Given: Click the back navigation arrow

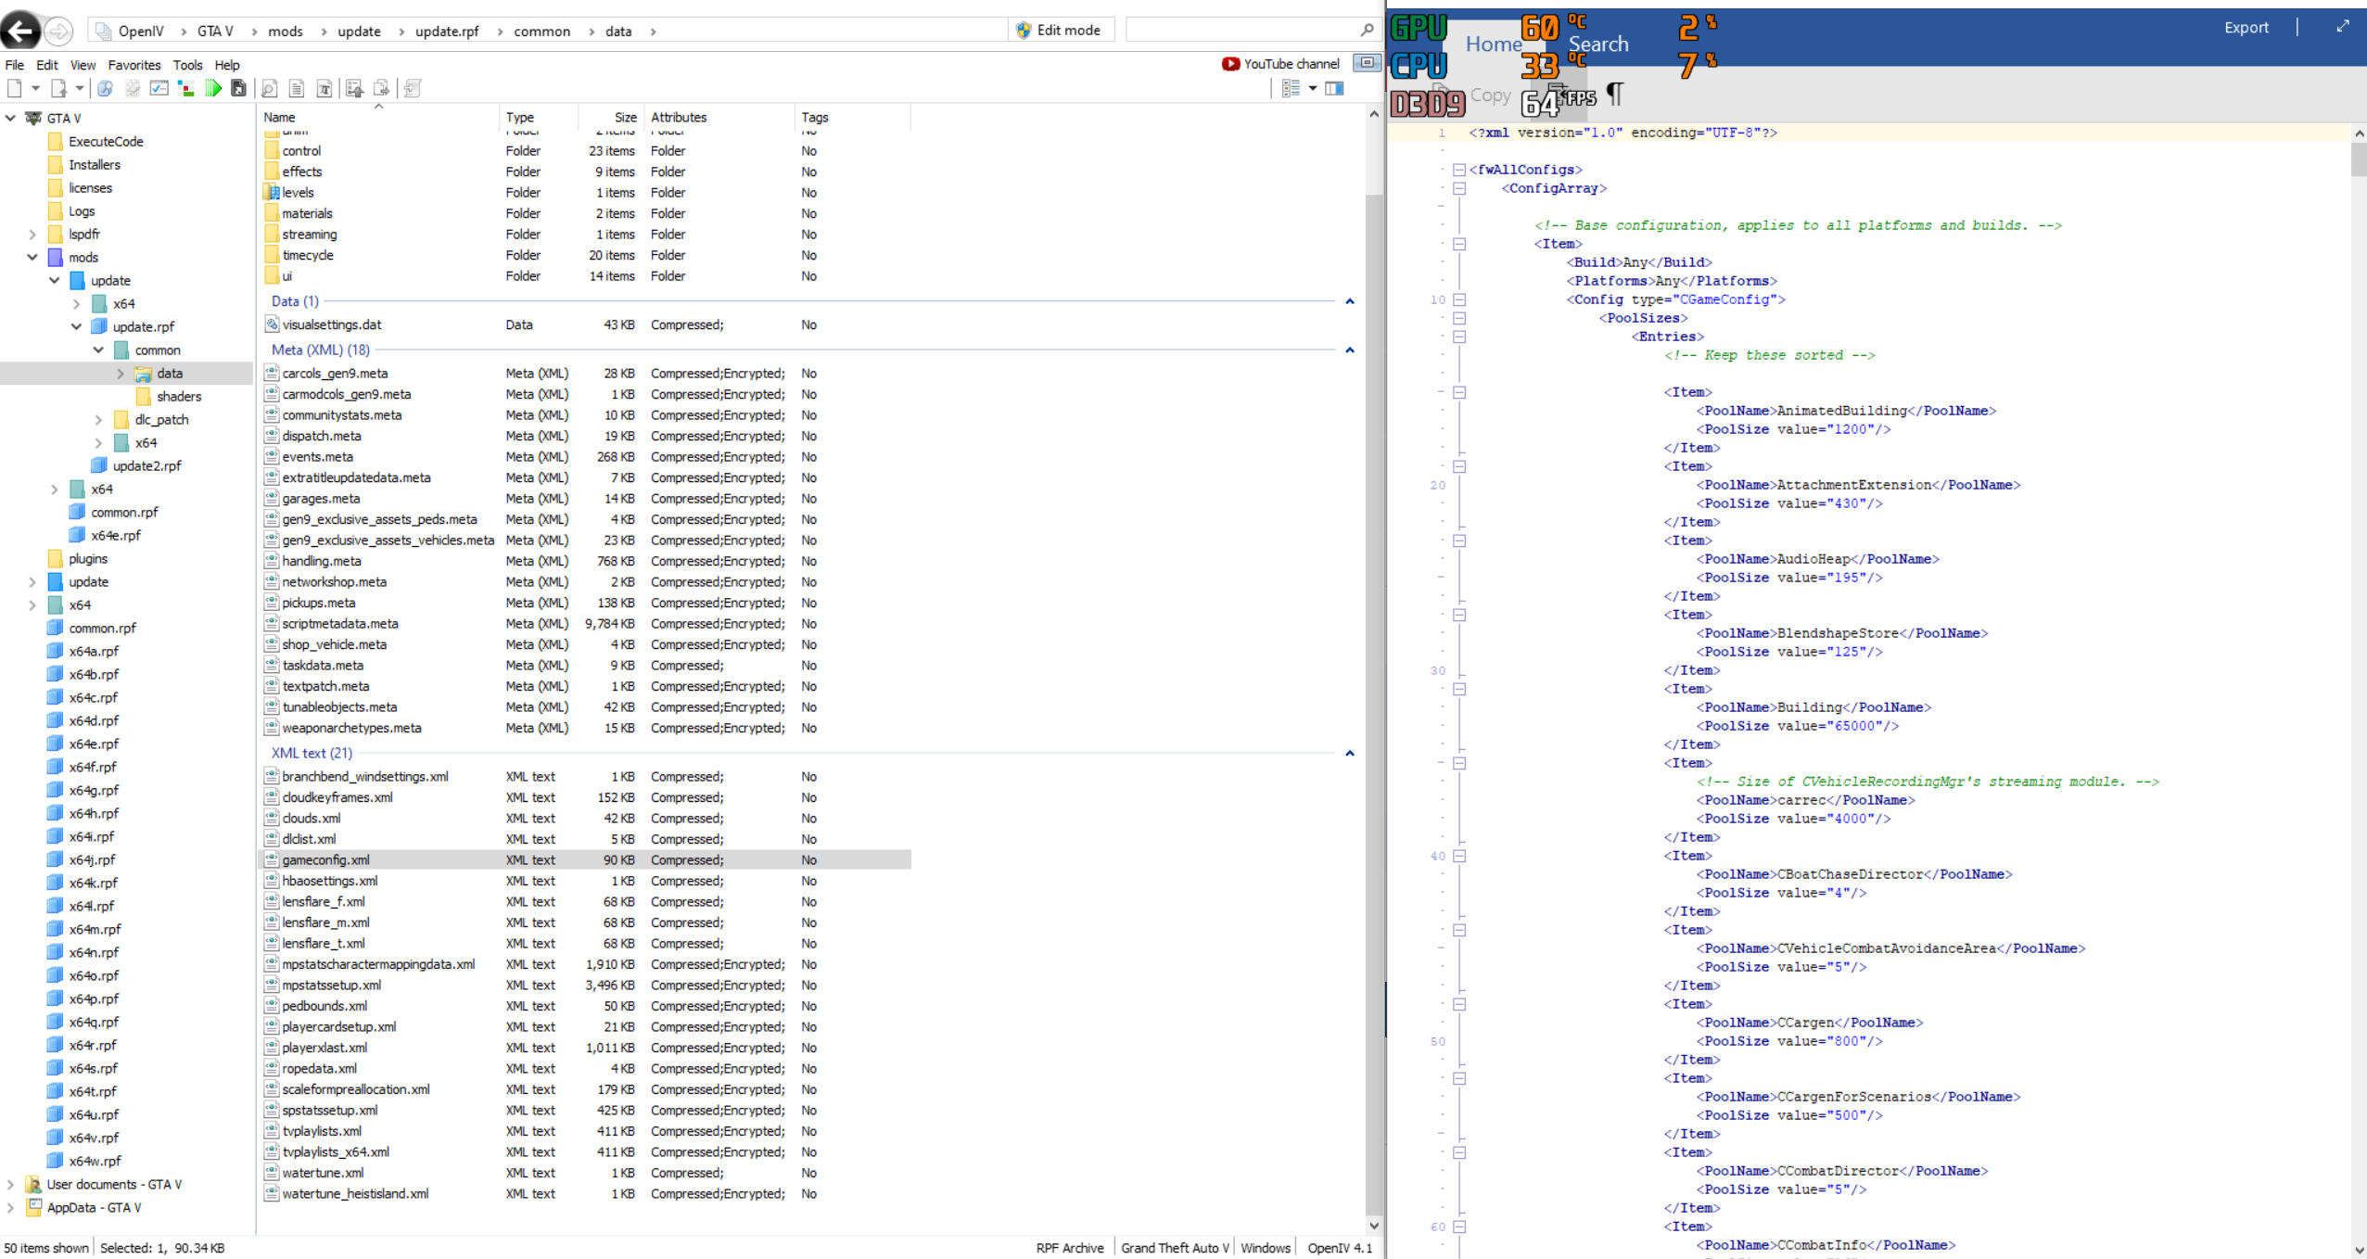Looking at the screenshot, I should tap(20, 31).
